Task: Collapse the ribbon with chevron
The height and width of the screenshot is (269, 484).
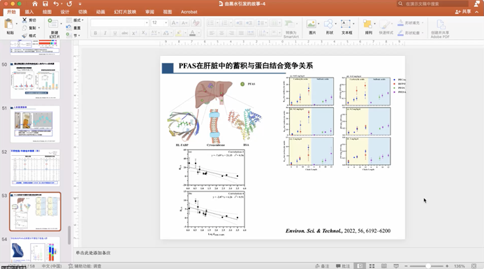Action: point(477,11)
